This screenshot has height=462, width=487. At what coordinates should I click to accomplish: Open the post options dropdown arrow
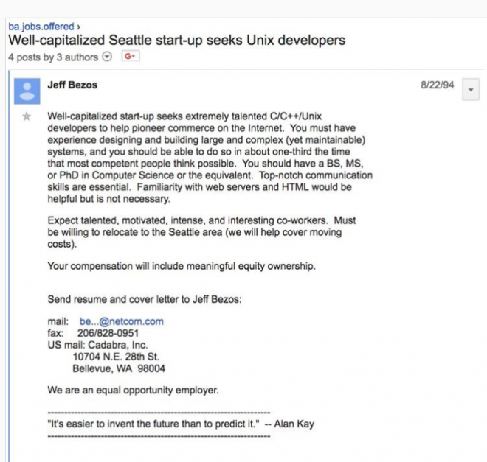471,89
